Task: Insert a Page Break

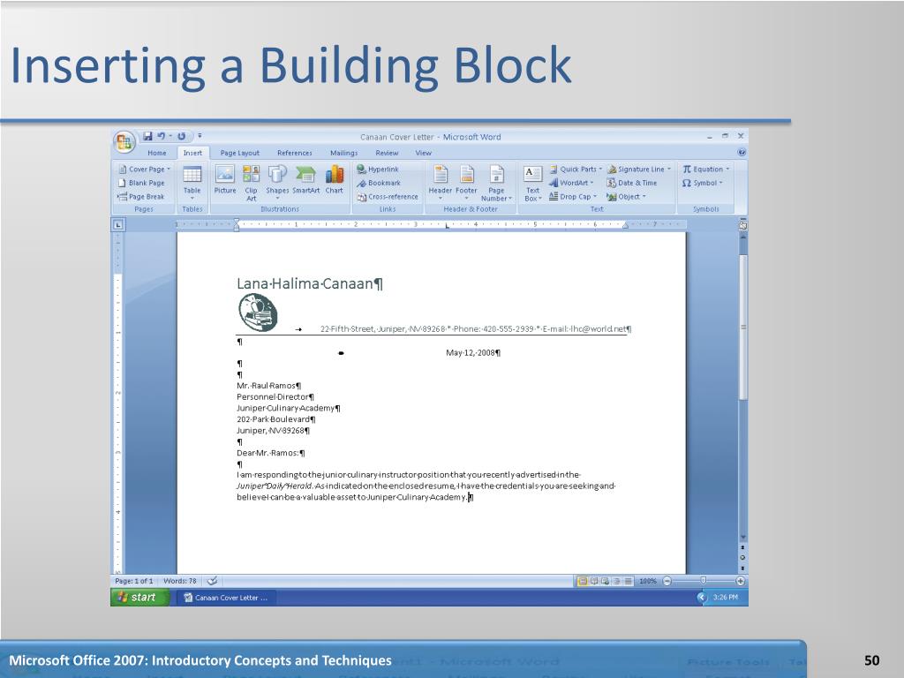Action: coord(141,197)
